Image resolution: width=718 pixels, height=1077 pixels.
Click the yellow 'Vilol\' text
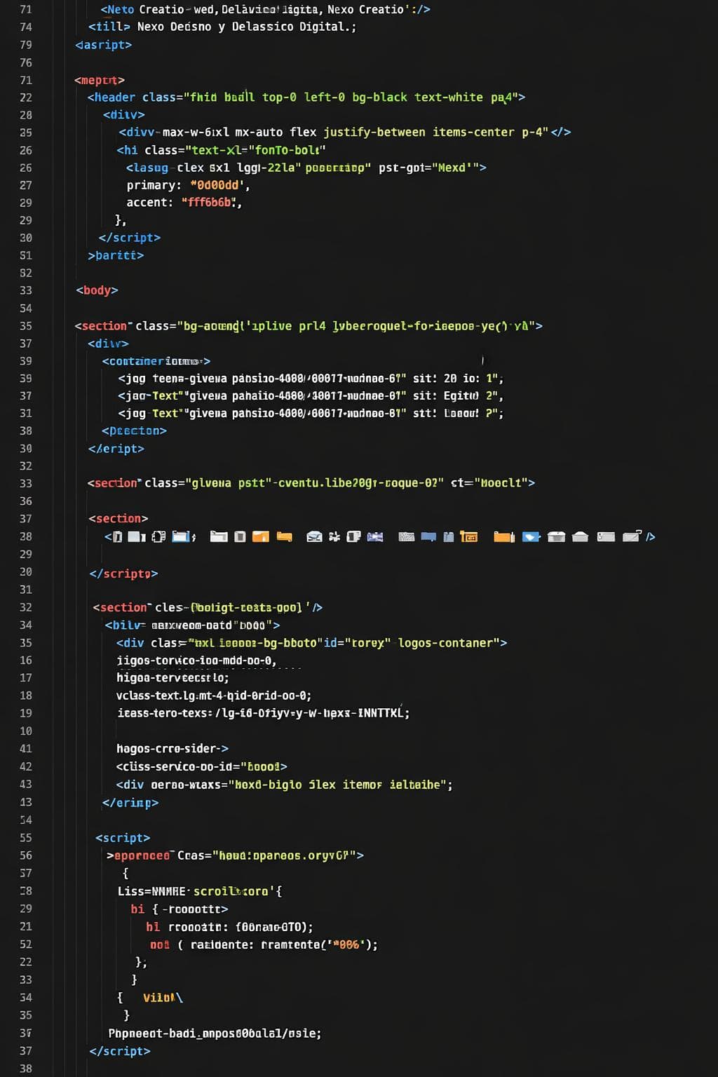(x=163, y=998)
